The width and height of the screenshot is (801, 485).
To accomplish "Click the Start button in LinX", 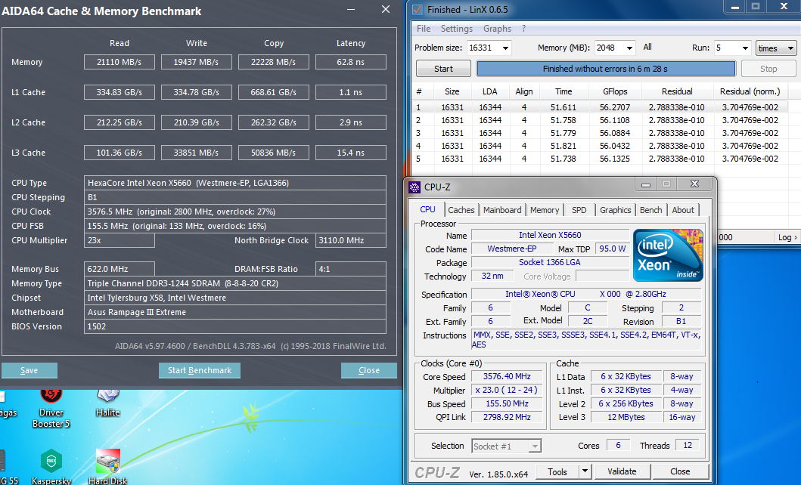I will pos(443,68).
